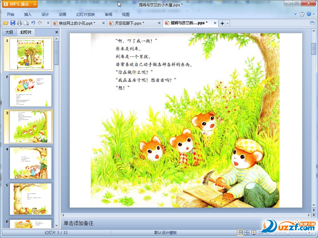Switch to the 幻灯片 pane tab
318x238 pixels.
26,32
